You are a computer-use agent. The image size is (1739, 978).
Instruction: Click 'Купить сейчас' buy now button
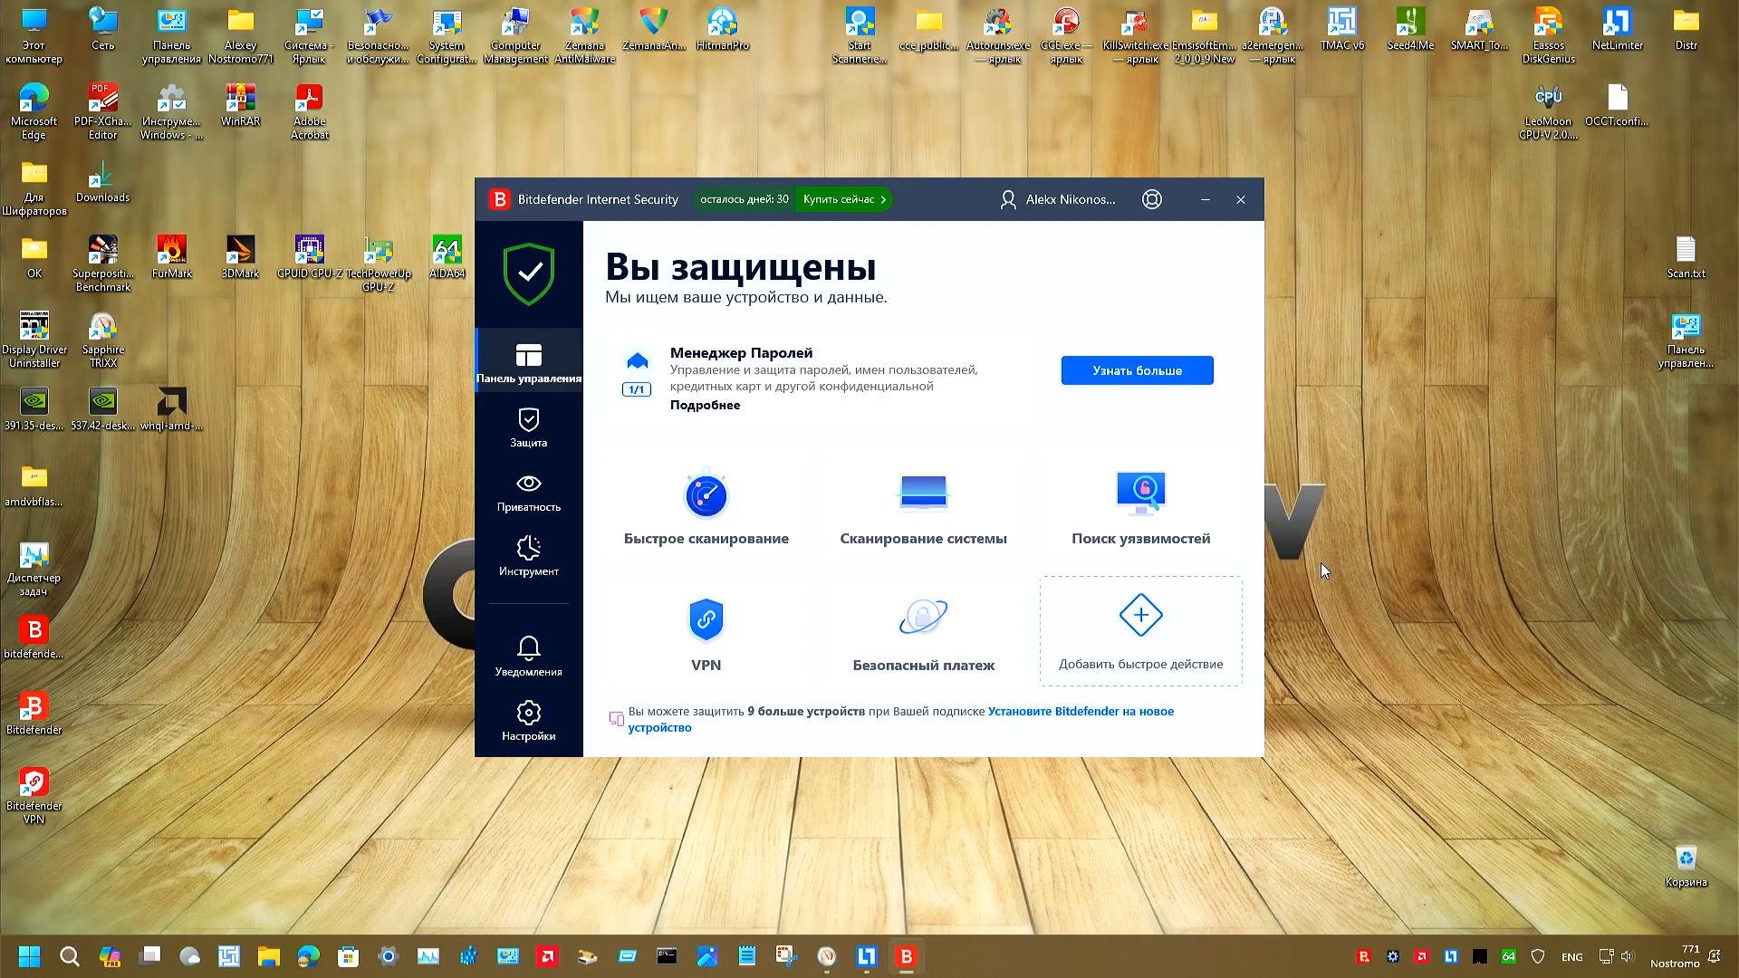coord(843,199)
